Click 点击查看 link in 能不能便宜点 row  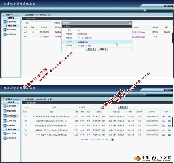point(58,37)
